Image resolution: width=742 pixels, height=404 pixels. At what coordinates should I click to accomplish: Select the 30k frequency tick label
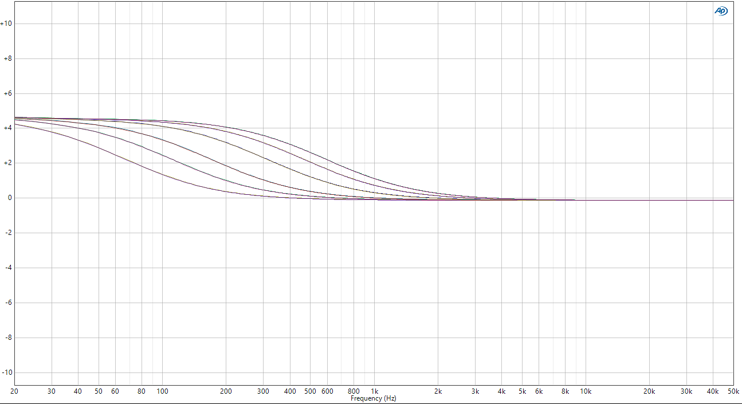point(686,391)
